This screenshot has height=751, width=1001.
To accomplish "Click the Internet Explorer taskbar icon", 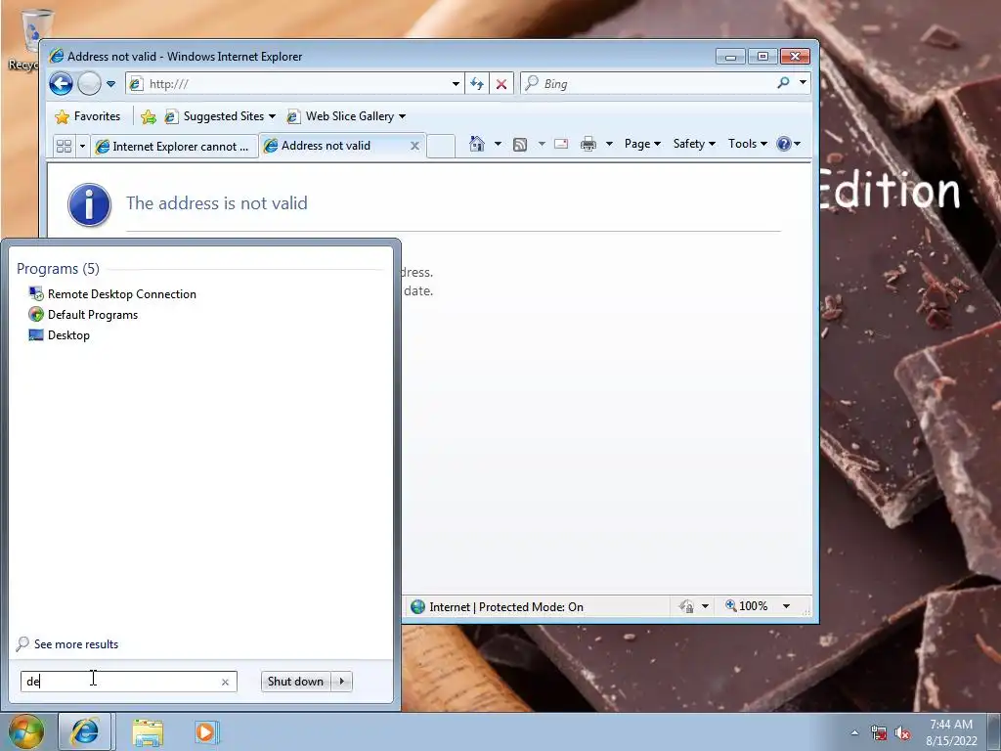I will 85,731.
